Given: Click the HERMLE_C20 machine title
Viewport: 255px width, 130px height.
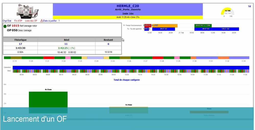Looking at the screenshot, I should click(127, 6).
